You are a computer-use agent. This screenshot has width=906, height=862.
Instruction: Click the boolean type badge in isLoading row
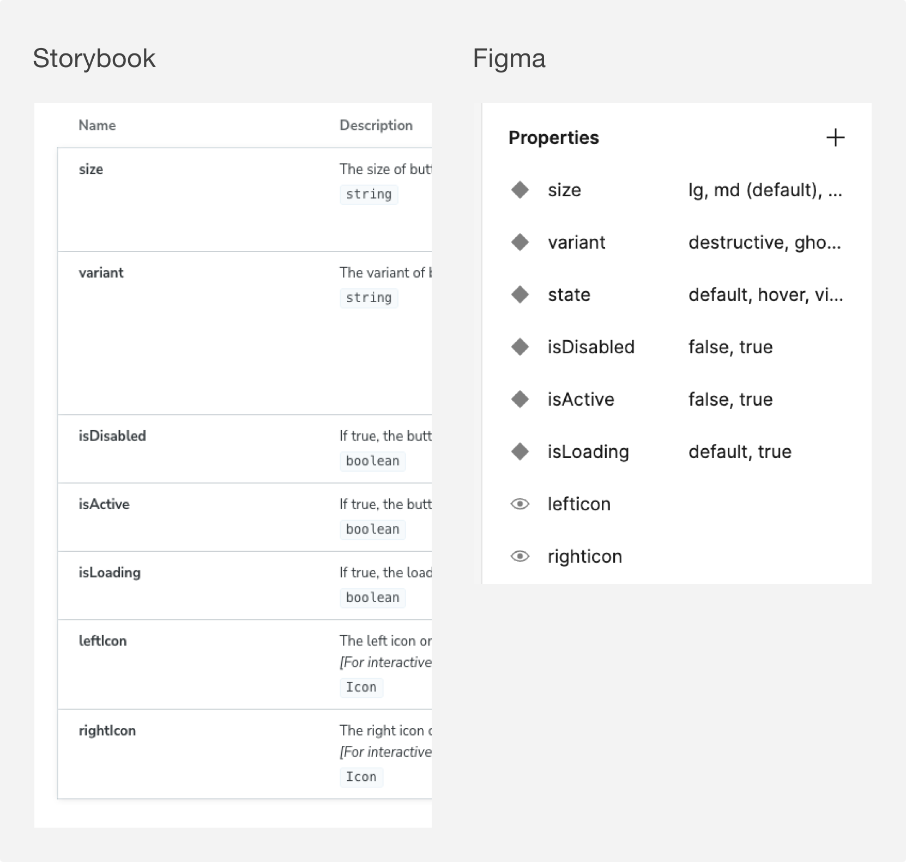coord(373,597)
